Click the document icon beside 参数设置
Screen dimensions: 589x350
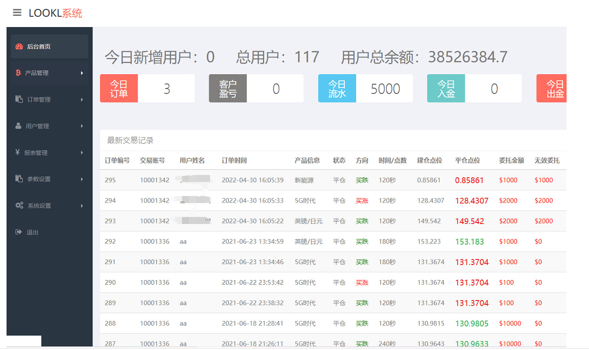click(x=19, y=179)
